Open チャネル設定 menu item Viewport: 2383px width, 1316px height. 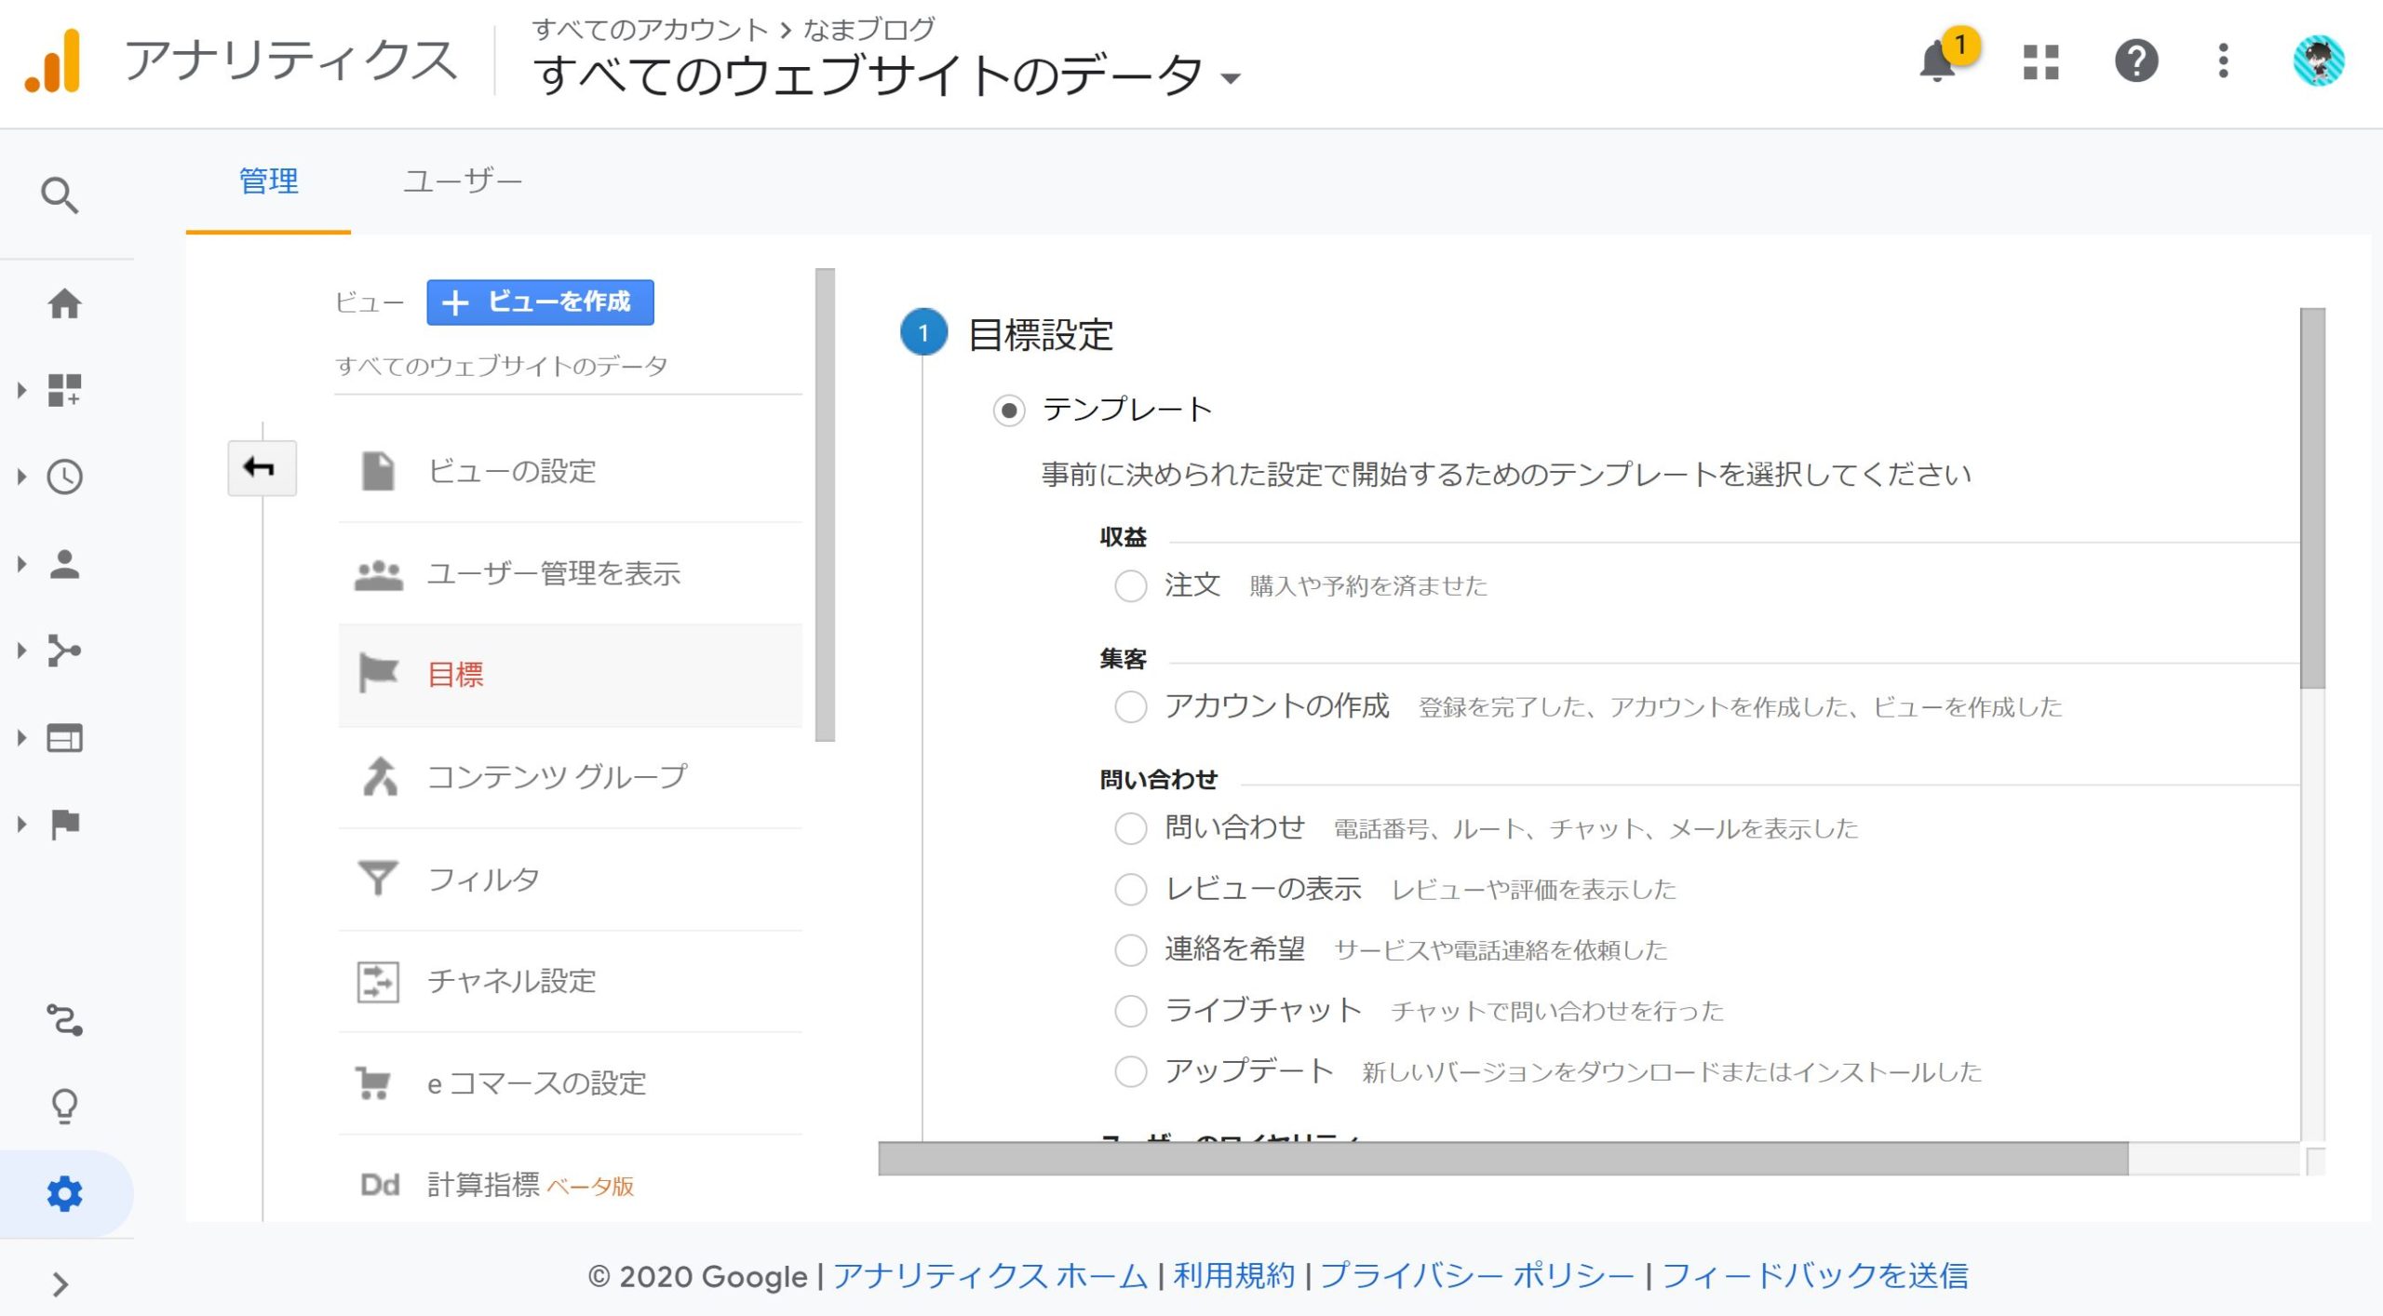click(570, 981)
